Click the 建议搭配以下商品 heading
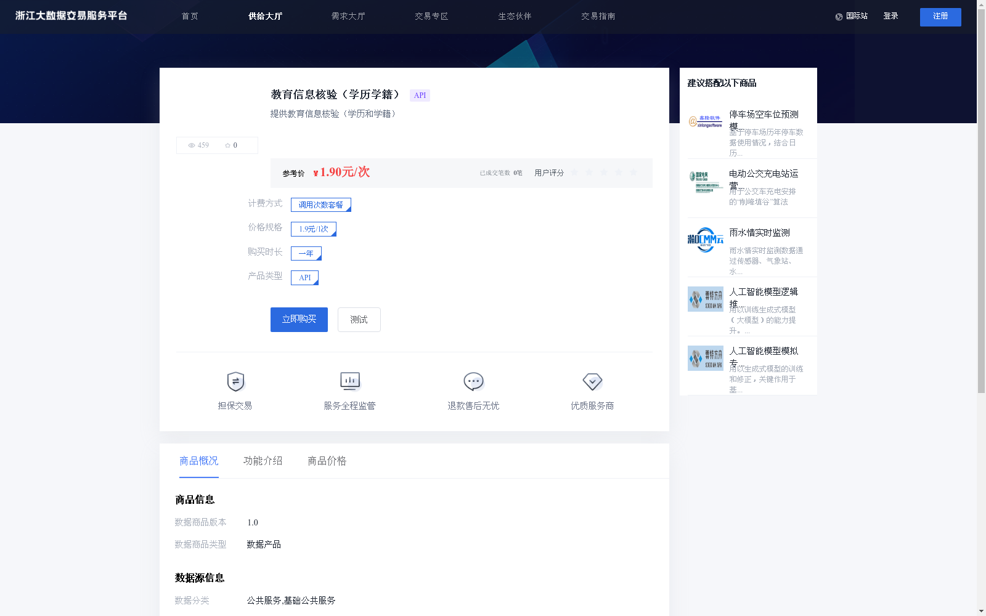 [x=722, y=83]
